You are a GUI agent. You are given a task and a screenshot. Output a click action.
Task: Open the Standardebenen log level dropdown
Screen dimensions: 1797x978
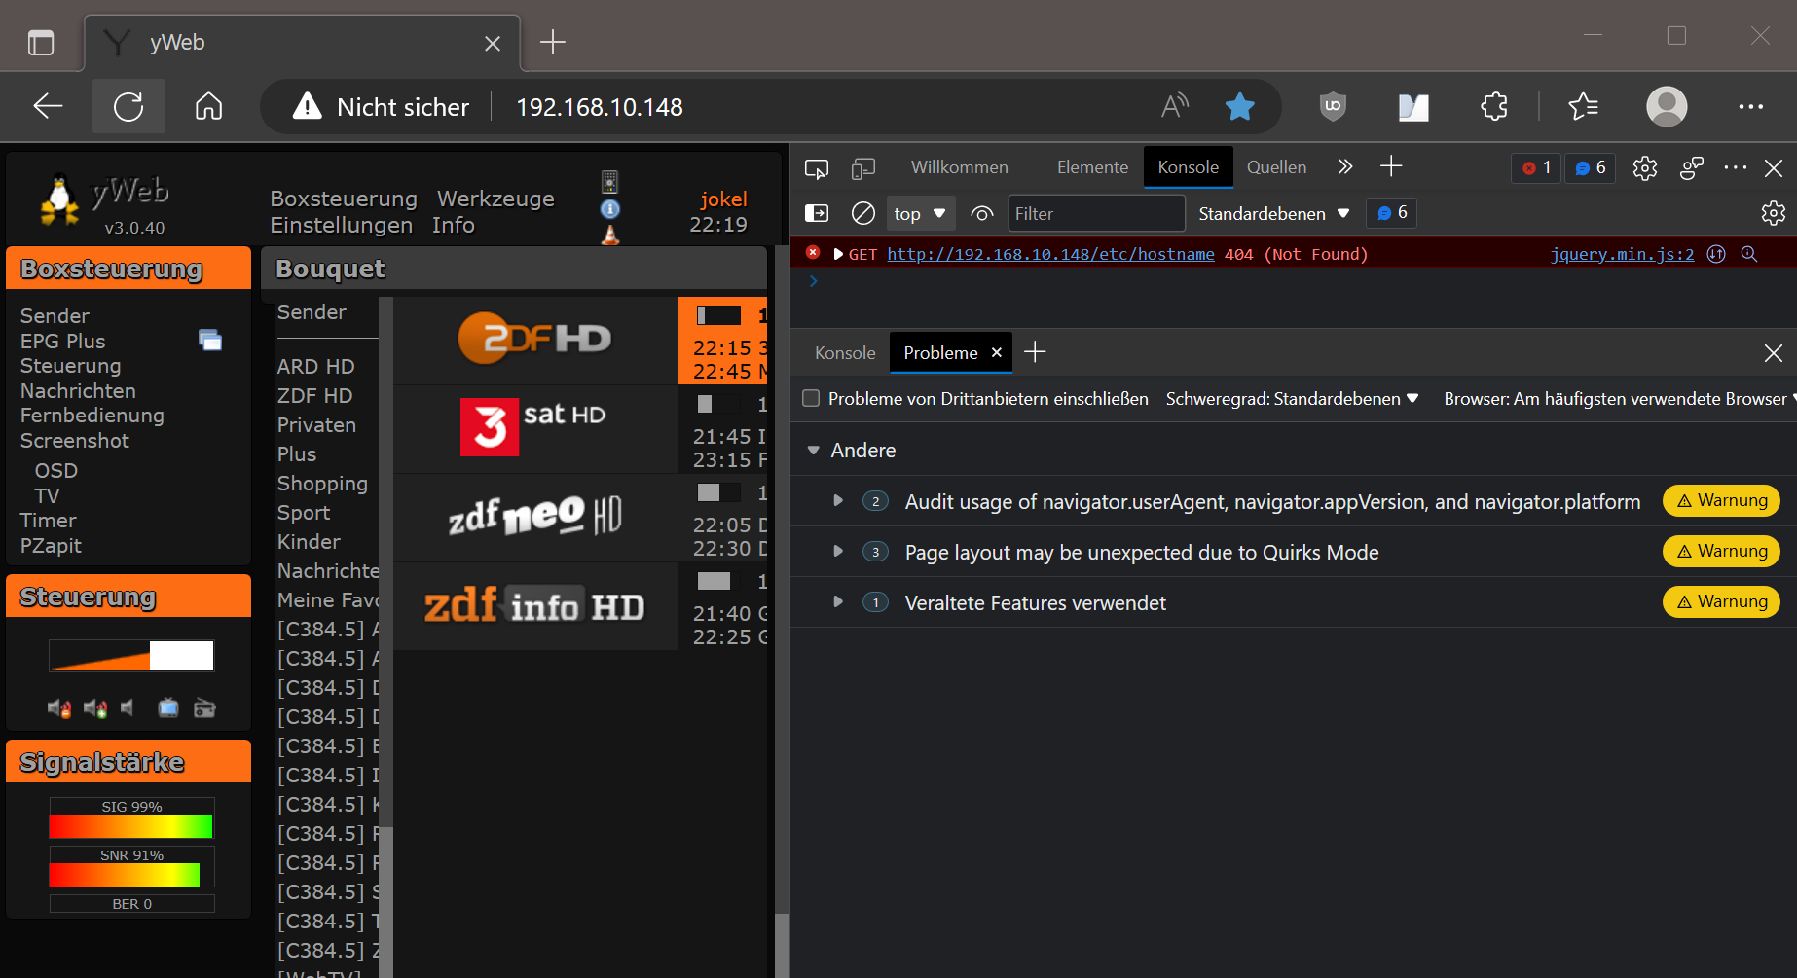tap(1273, 213)
